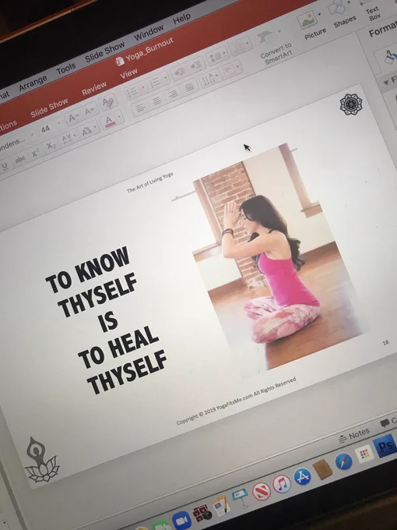Open the View ribbon tab

click(x=128, y=74)
